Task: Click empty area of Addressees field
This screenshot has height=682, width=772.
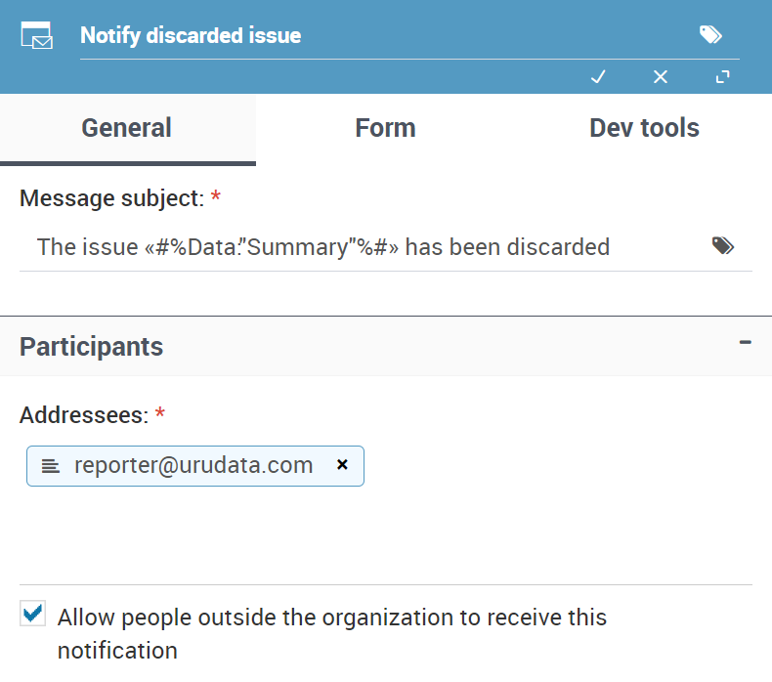Action: (556, 512)
